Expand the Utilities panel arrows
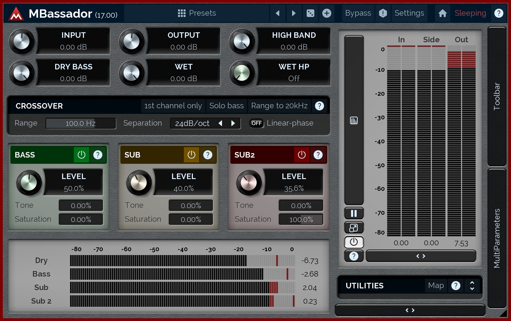The height and width of the screenshot is (321, 511). tap(472, 286)
